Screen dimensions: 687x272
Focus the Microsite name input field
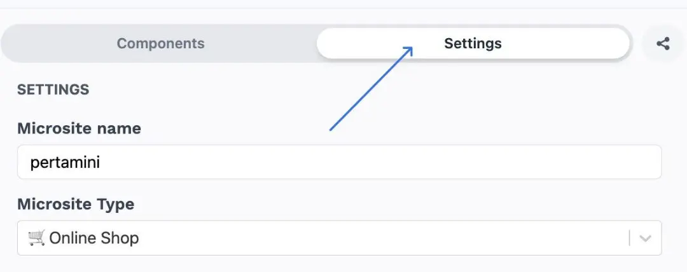[339, 162]
